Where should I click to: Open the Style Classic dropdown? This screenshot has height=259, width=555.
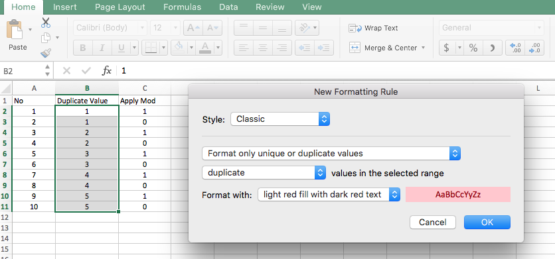click(280, 119)
